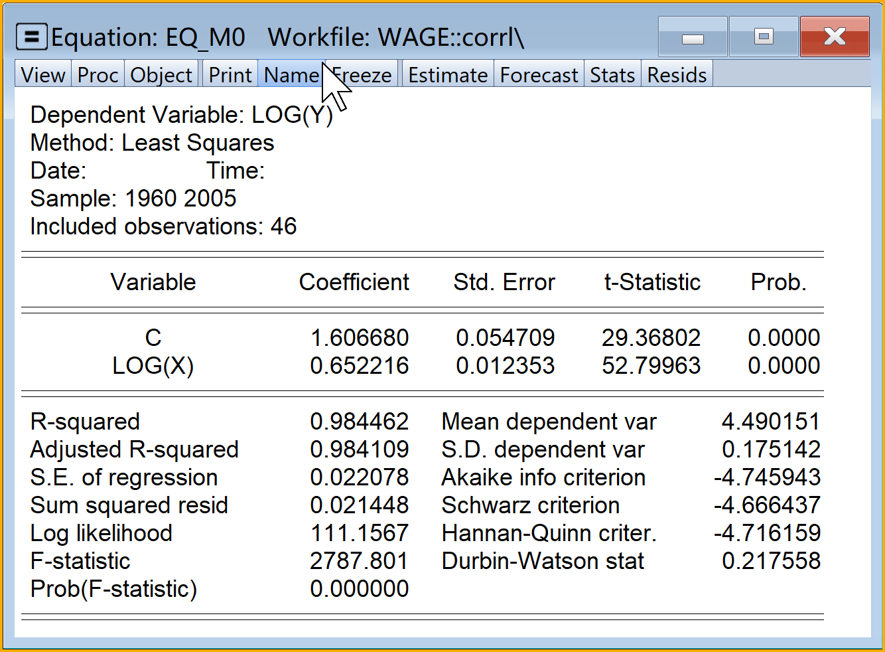Viewport: 885px width, 652px height.
Task: Select the R-squared value 0.984462
Action: pos(360,422)
